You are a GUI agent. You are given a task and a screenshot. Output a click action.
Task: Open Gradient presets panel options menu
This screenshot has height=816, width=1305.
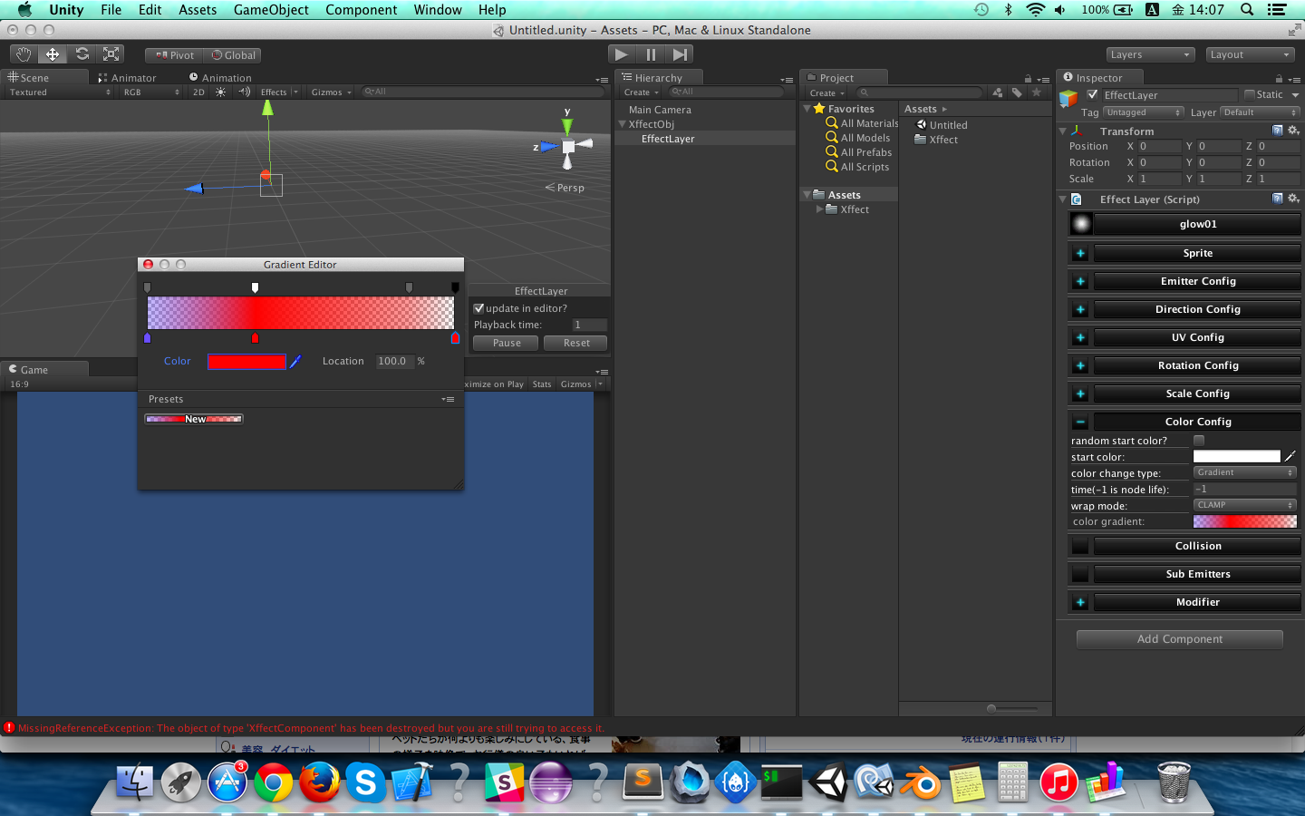448,399
